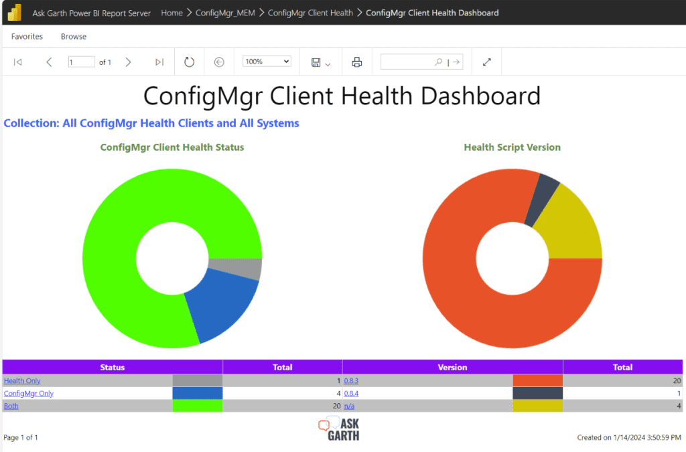Click the orange 0.8.3 legend swatch
This screenshot has height=452, width=686.
coord(538,380)
